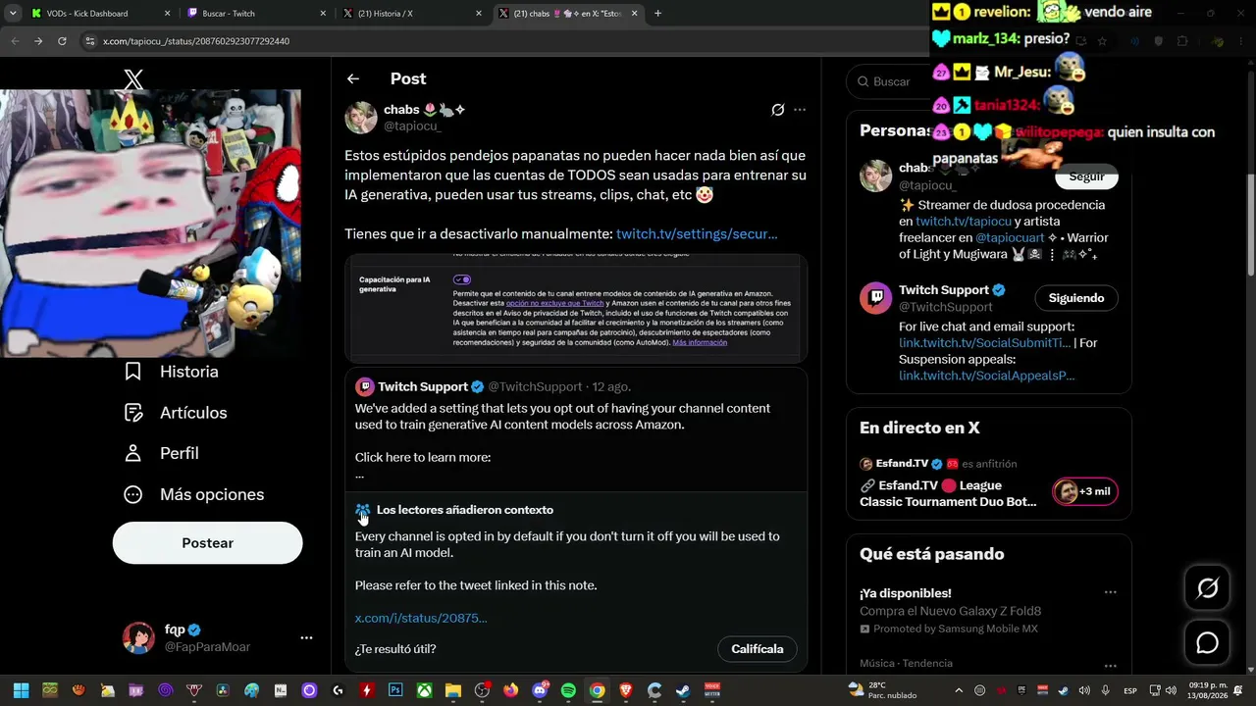Open the Artículos sidebar item
This screenshot has width=1256, height=706.
pyautogui.click(x=176, y=413)
